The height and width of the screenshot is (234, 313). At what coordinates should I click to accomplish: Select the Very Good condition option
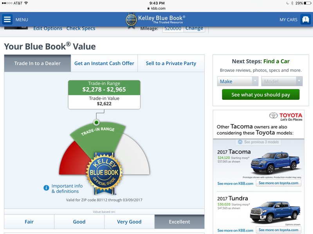pos(130,222)
